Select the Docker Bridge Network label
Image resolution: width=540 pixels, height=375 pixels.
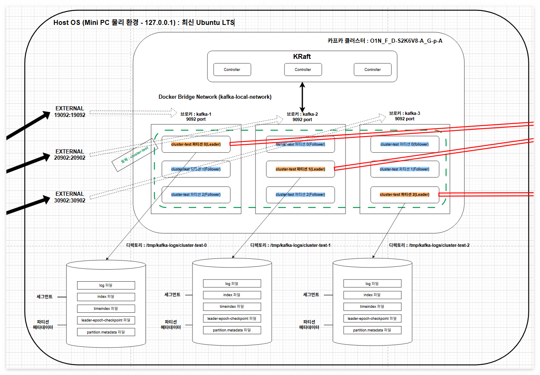tap(215, 97)
